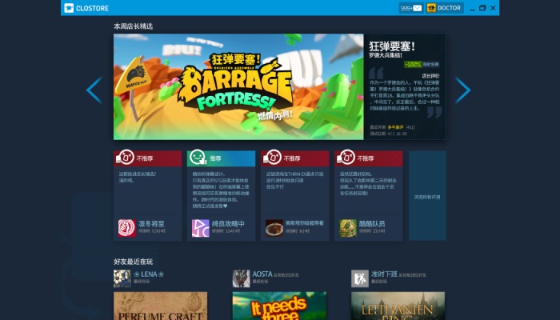The width and height of the screenshot is (560, 320).
Task: Open reviewer name beside the food-plate avatar
Action: (x=304, y=223)
